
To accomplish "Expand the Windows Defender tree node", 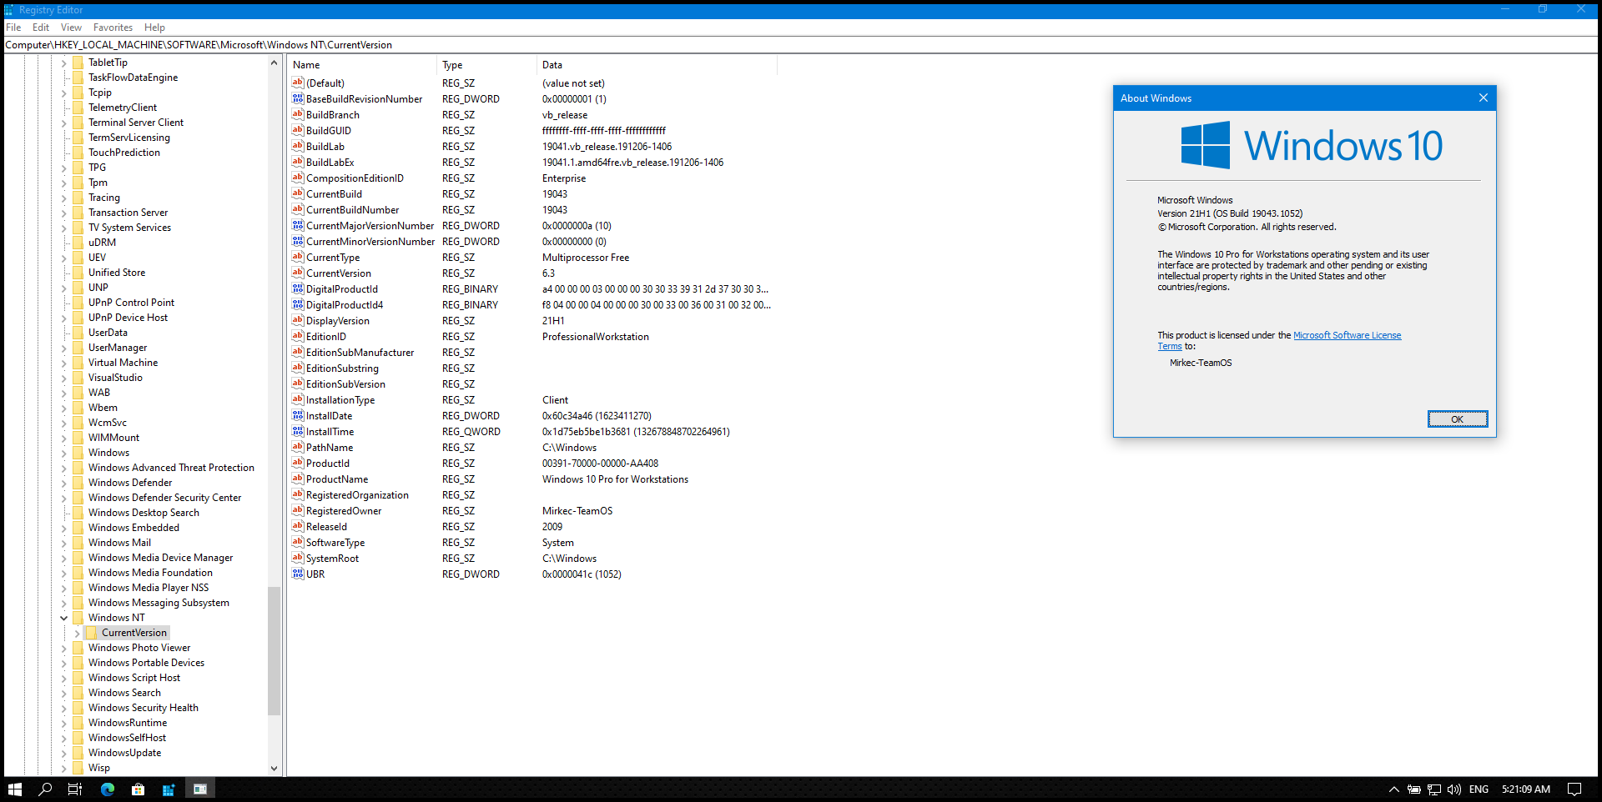I will [x=63, y=483].
